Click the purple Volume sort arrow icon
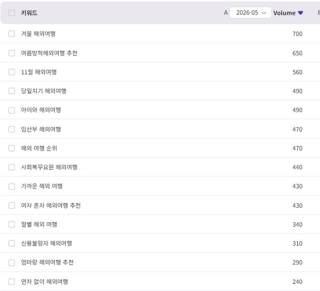This screenshot has height=291, width=320. 301,13
